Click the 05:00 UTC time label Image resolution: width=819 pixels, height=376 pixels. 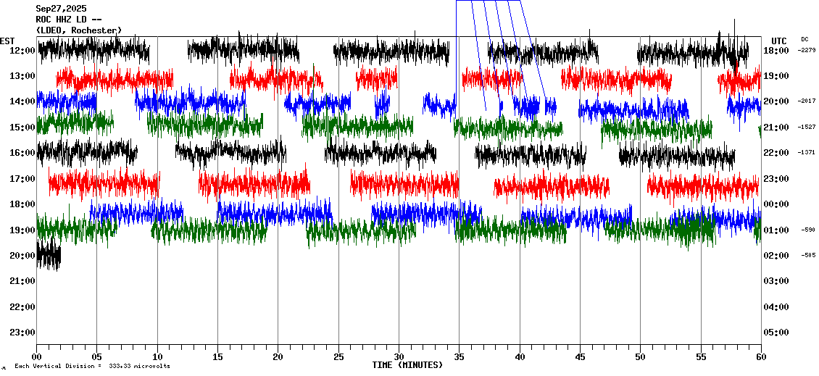776,332
